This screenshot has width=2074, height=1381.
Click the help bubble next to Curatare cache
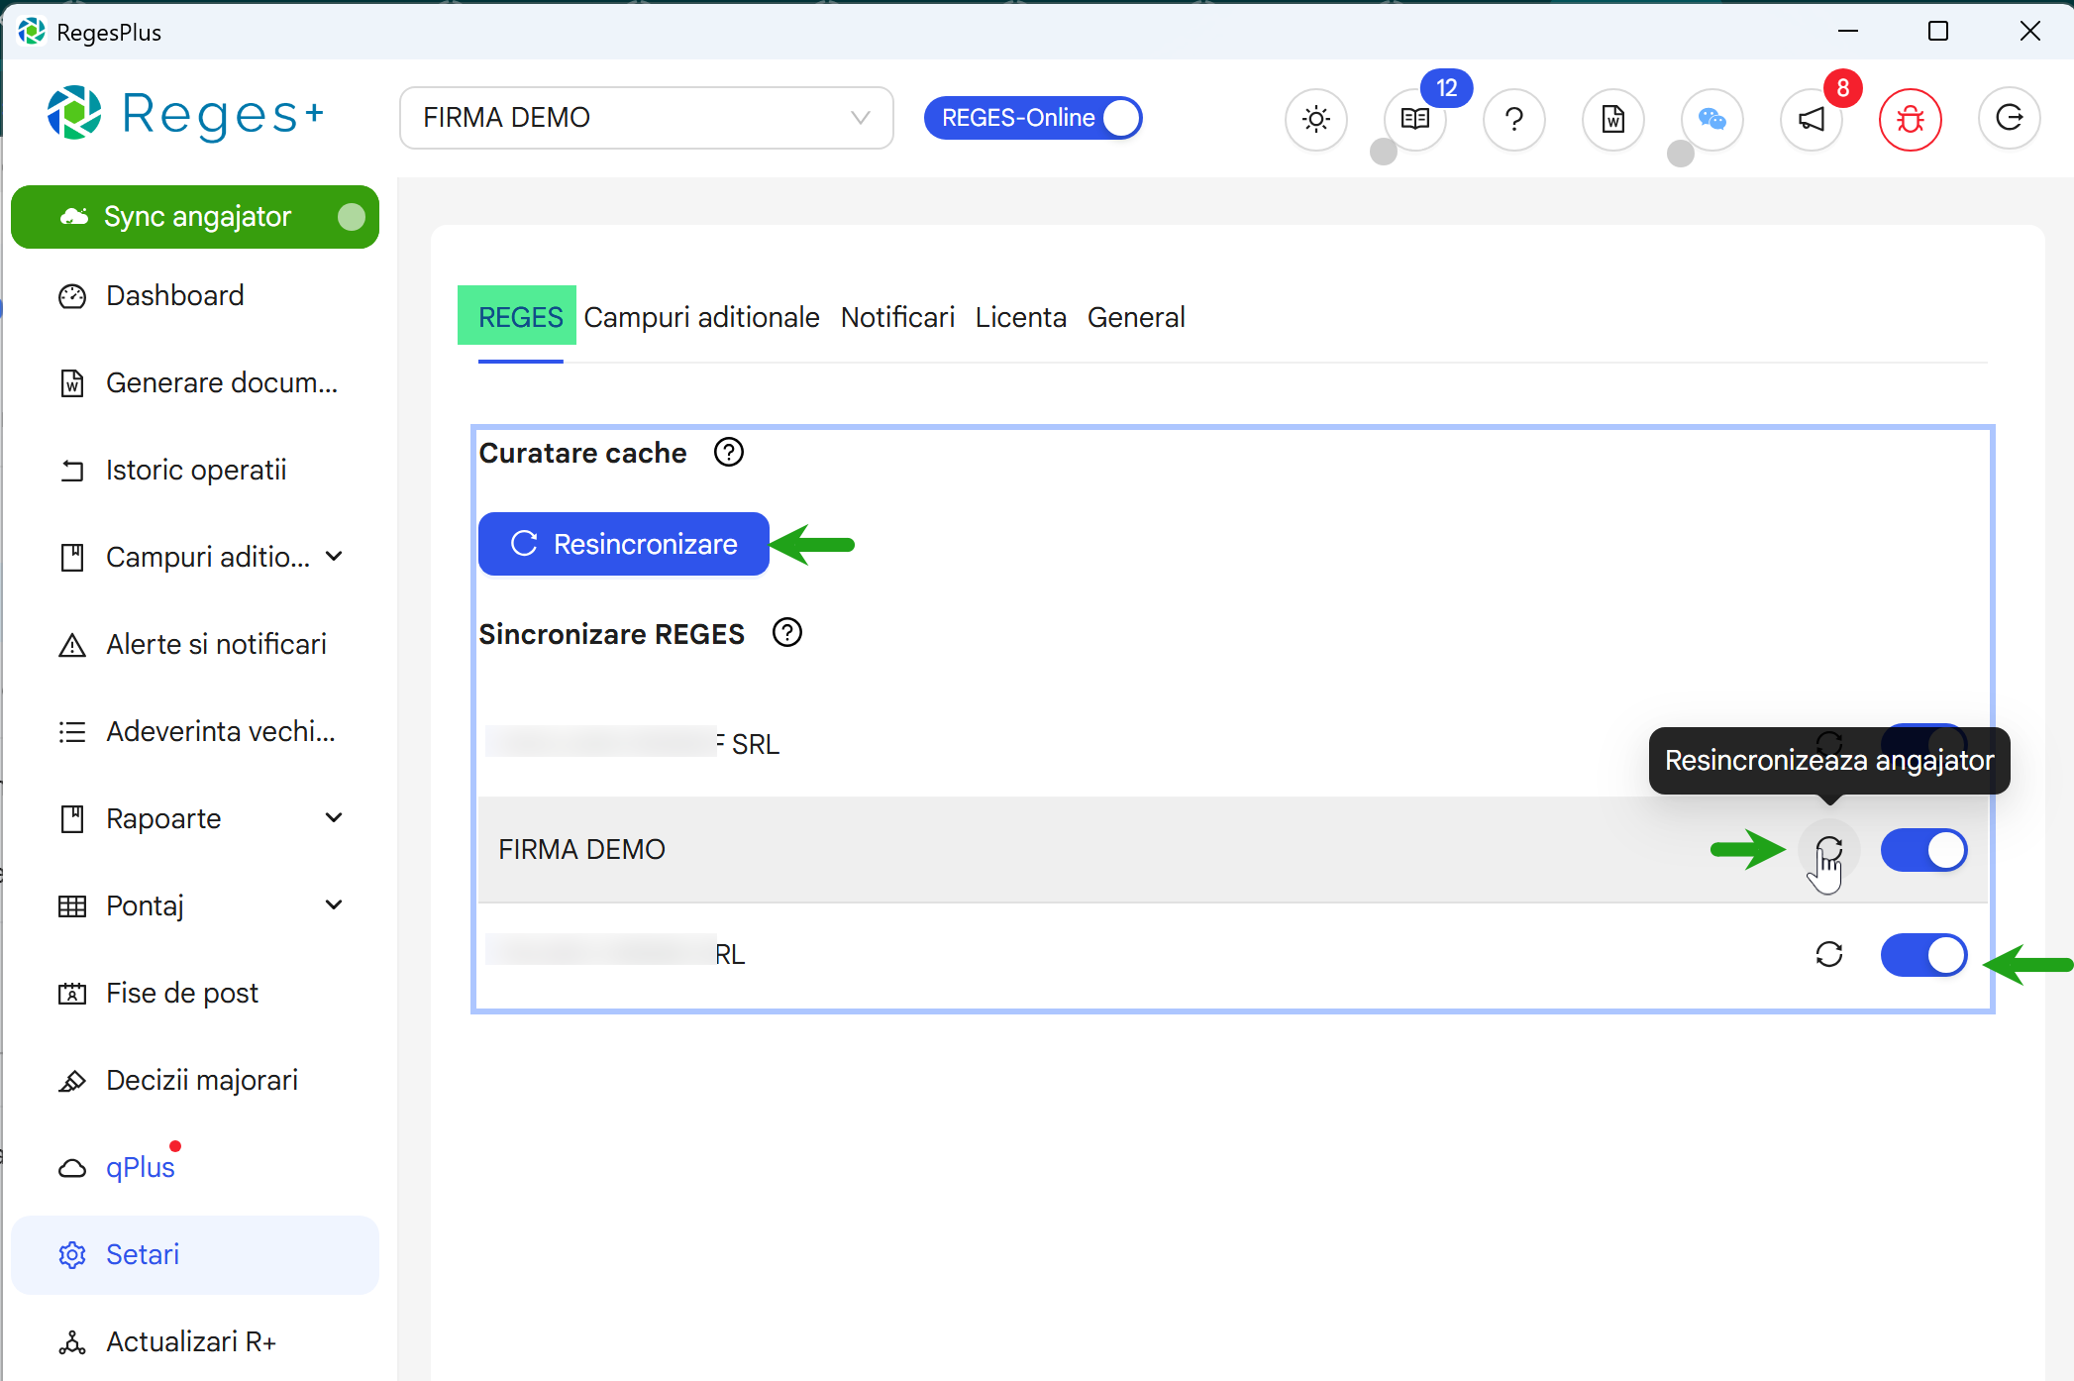coord(728,452)
